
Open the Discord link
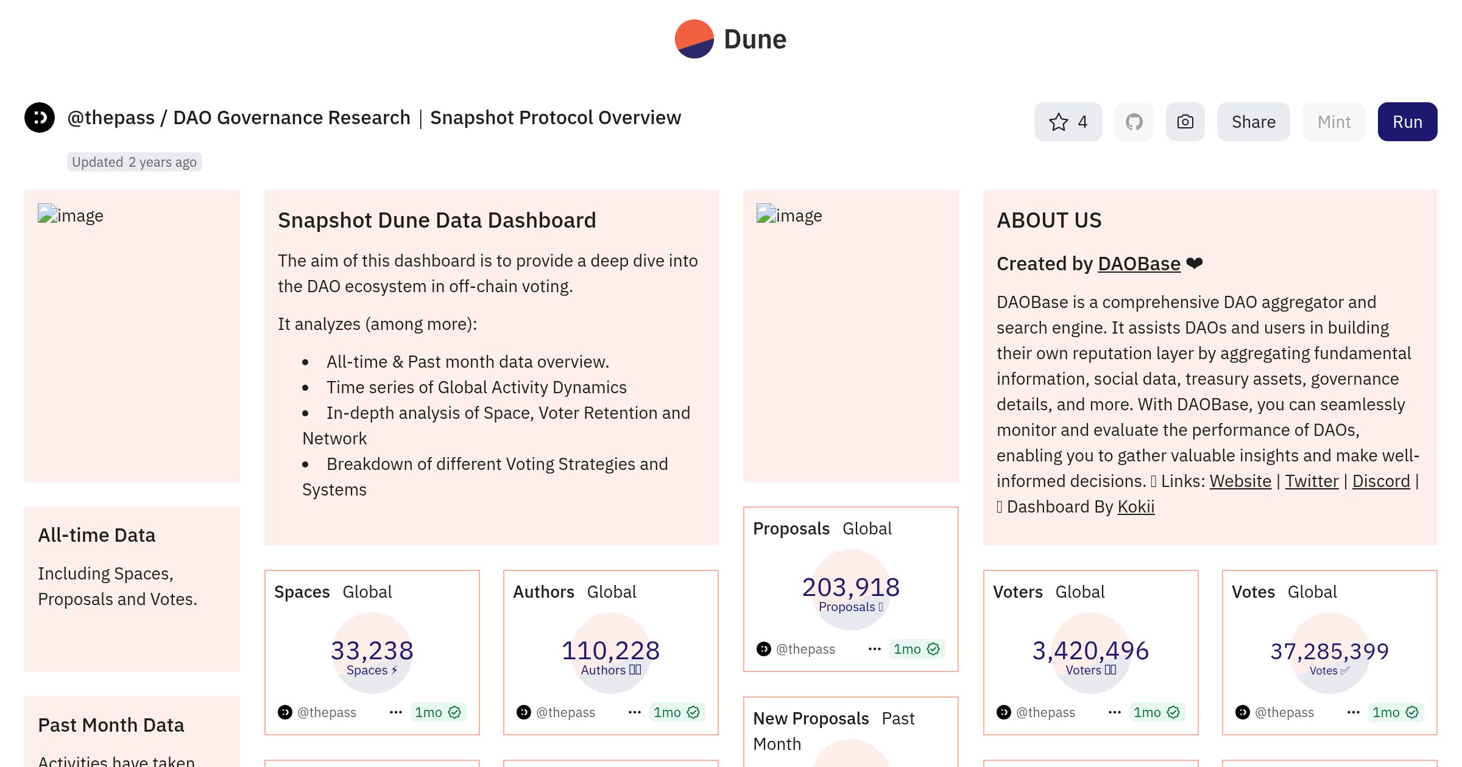[x=1380, y=481]
